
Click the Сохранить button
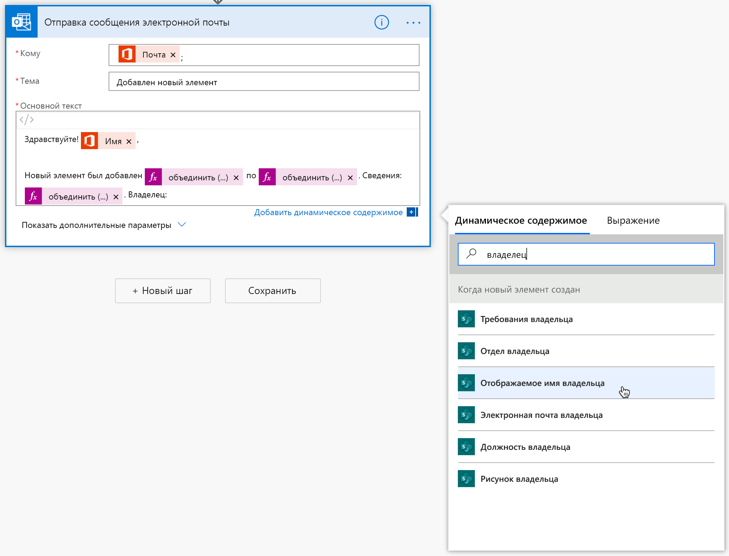[273, 291]
